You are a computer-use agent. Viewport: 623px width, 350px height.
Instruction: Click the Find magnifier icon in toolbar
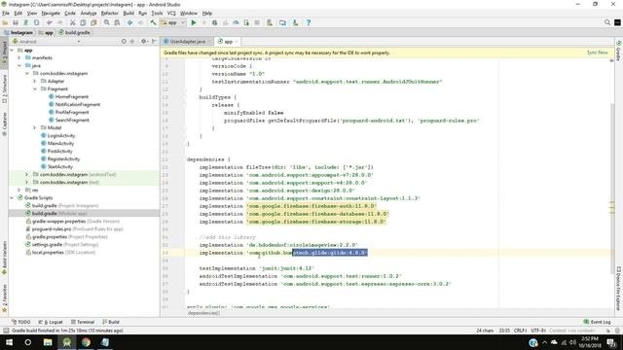106,22
